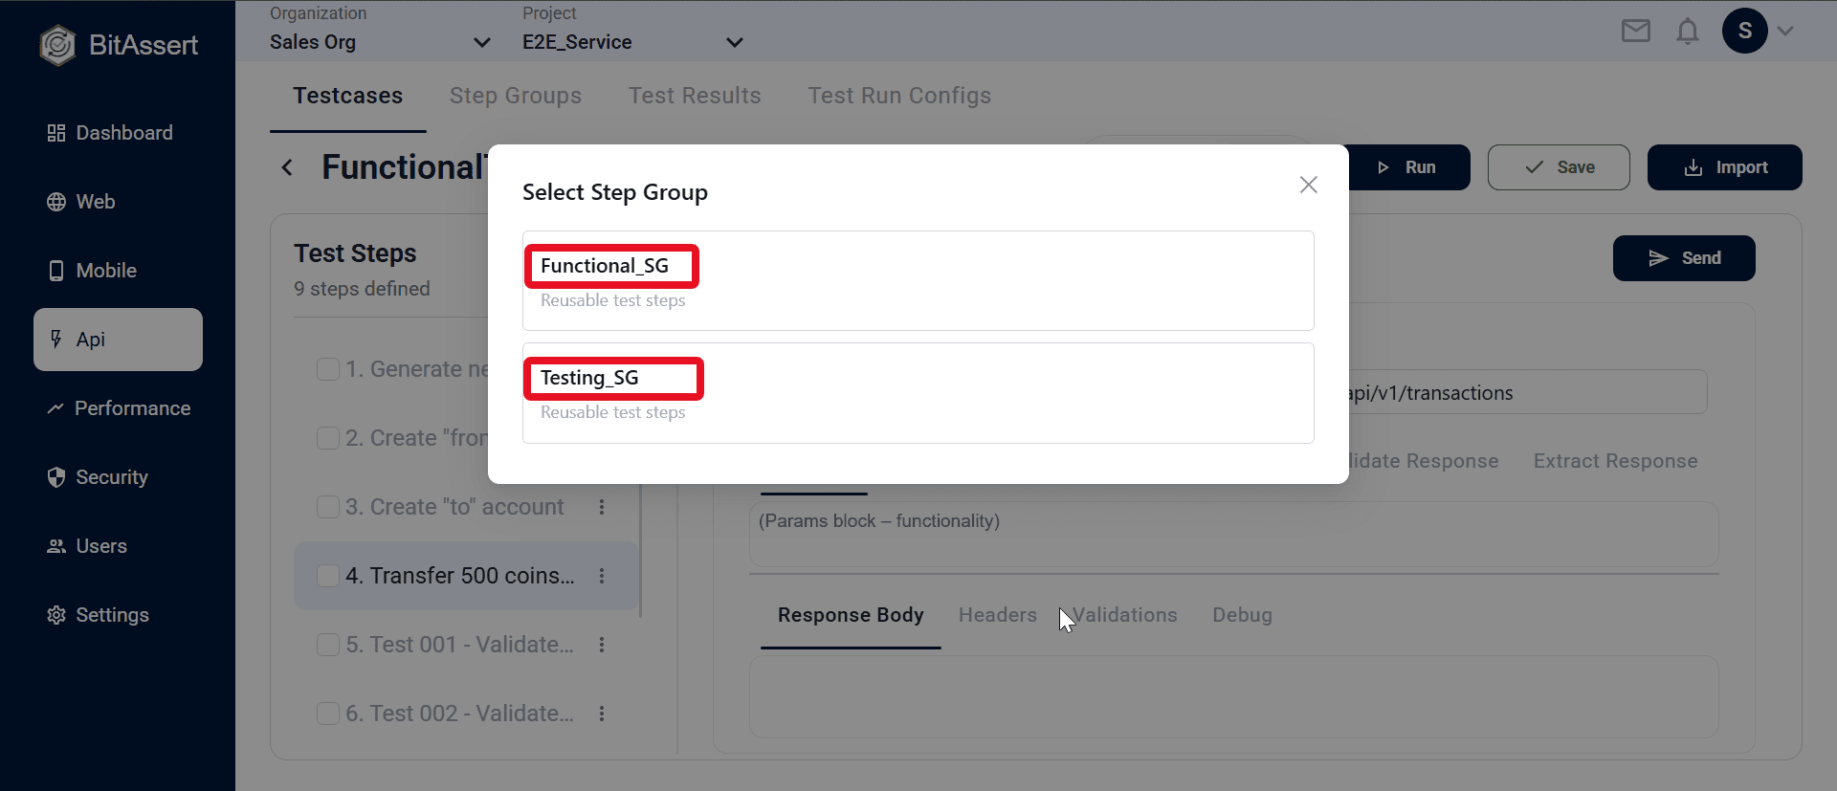Open the Security section
1837x791 pixels.
click(x=98, y=477)
